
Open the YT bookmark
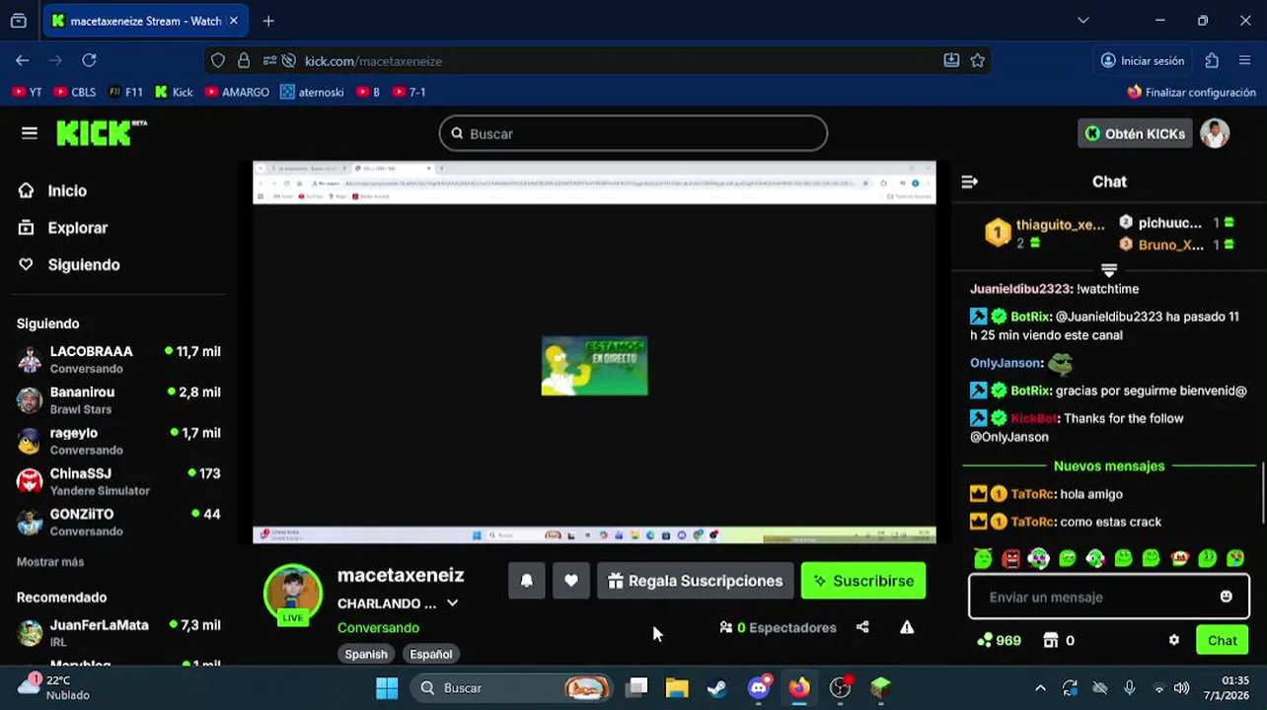coord(28,92)
